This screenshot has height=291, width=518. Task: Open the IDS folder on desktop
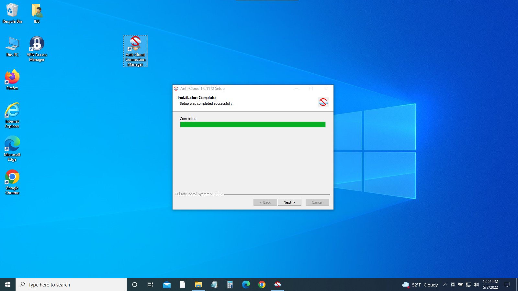point(37,13)
